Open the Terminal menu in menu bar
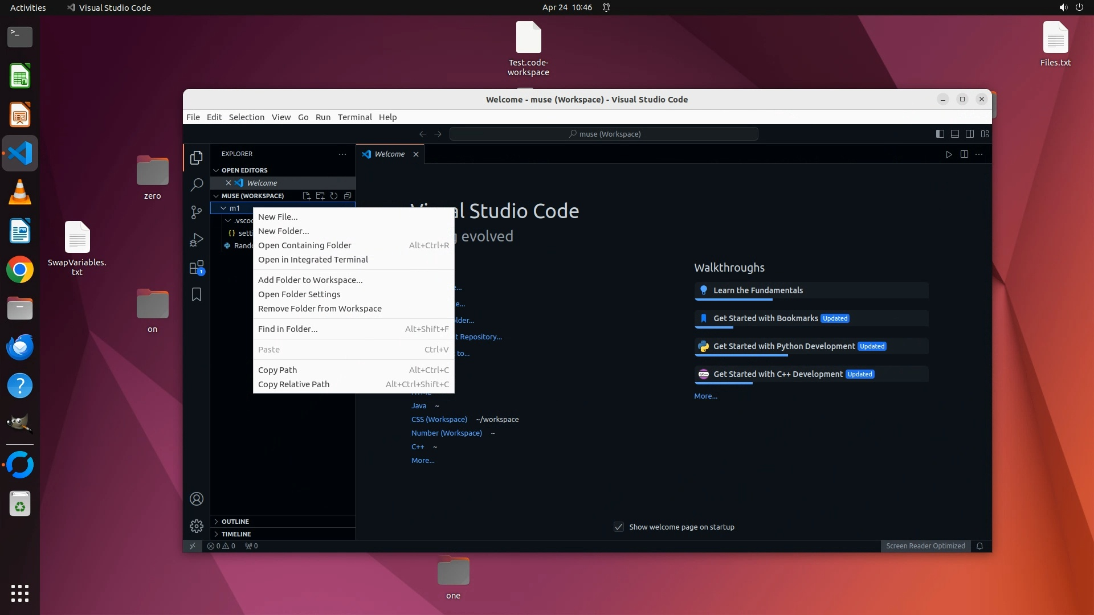The height and width of the screenshot is (615, 1094). (354, 117)
